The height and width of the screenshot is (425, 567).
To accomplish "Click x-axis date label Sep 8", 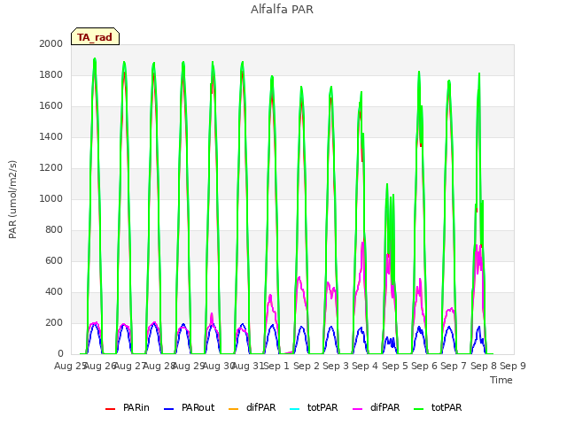I will [484, 366].
